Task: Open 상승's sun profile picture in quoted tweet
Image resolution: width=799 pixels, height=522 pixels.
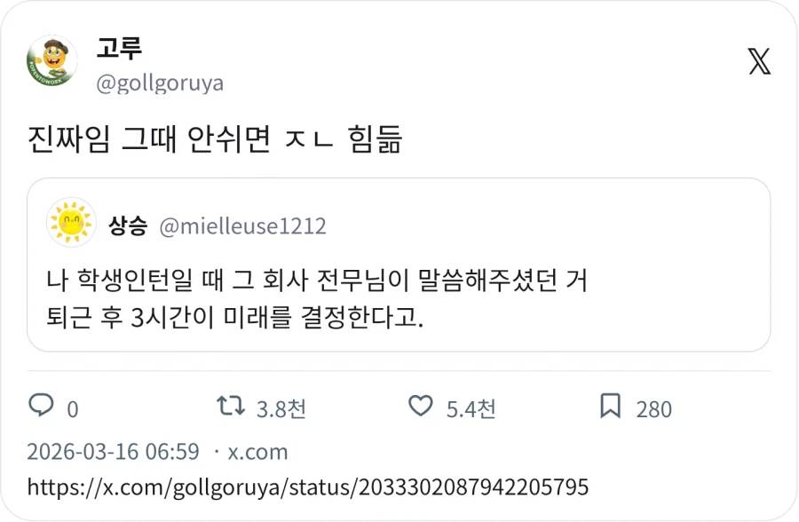Action: (x=69, y=225)
